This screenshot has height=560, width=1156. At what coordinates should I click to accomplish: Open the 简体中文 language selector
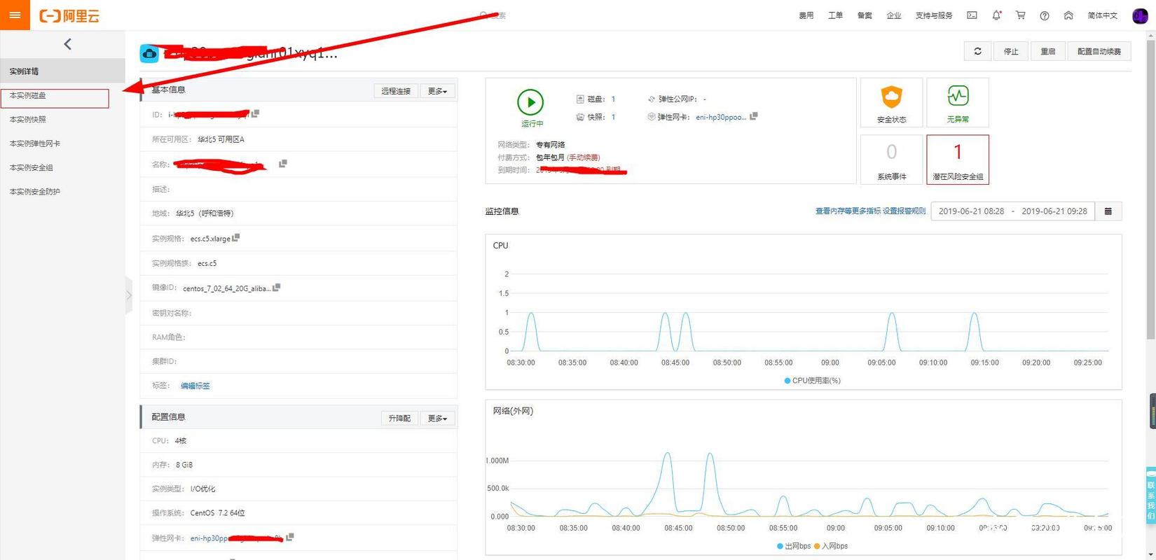coord(1103,15)
